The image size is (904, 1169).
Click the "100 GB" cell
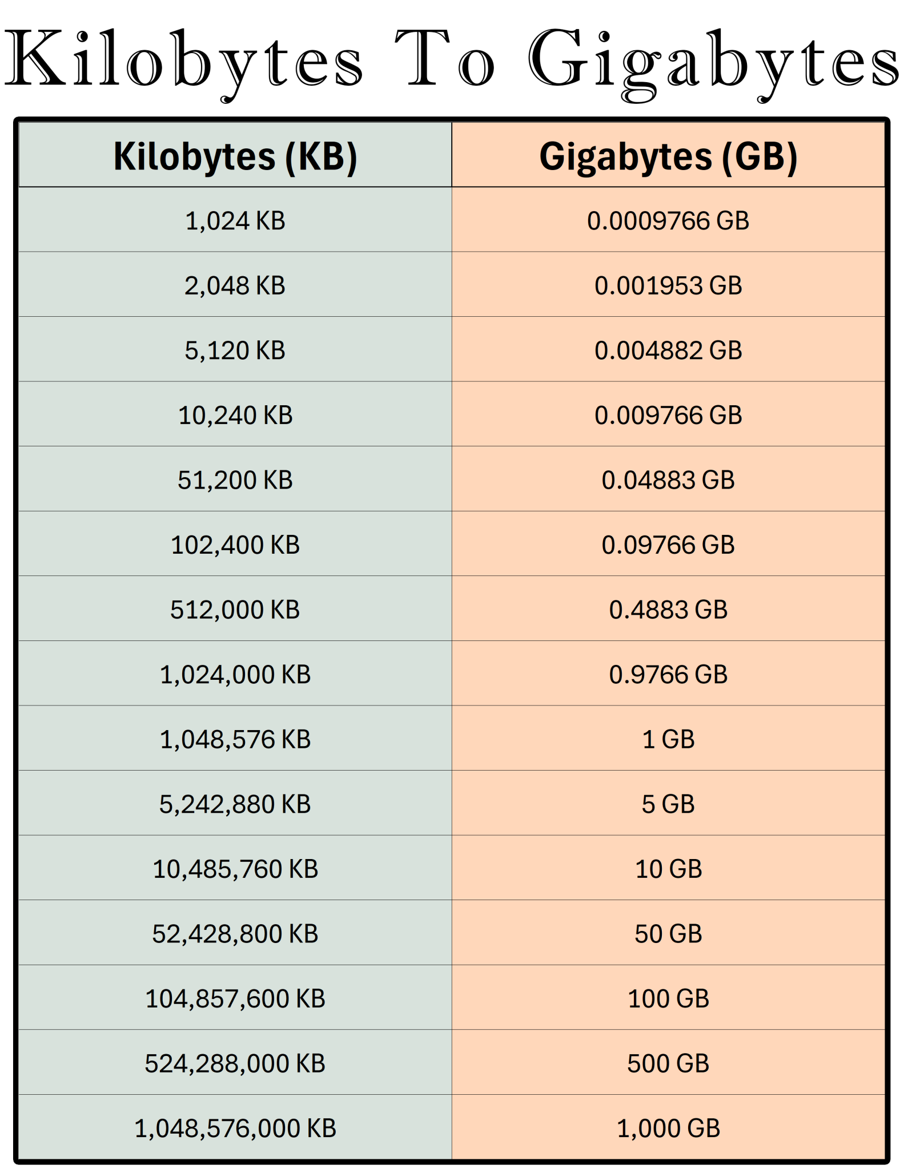point(668,998)
